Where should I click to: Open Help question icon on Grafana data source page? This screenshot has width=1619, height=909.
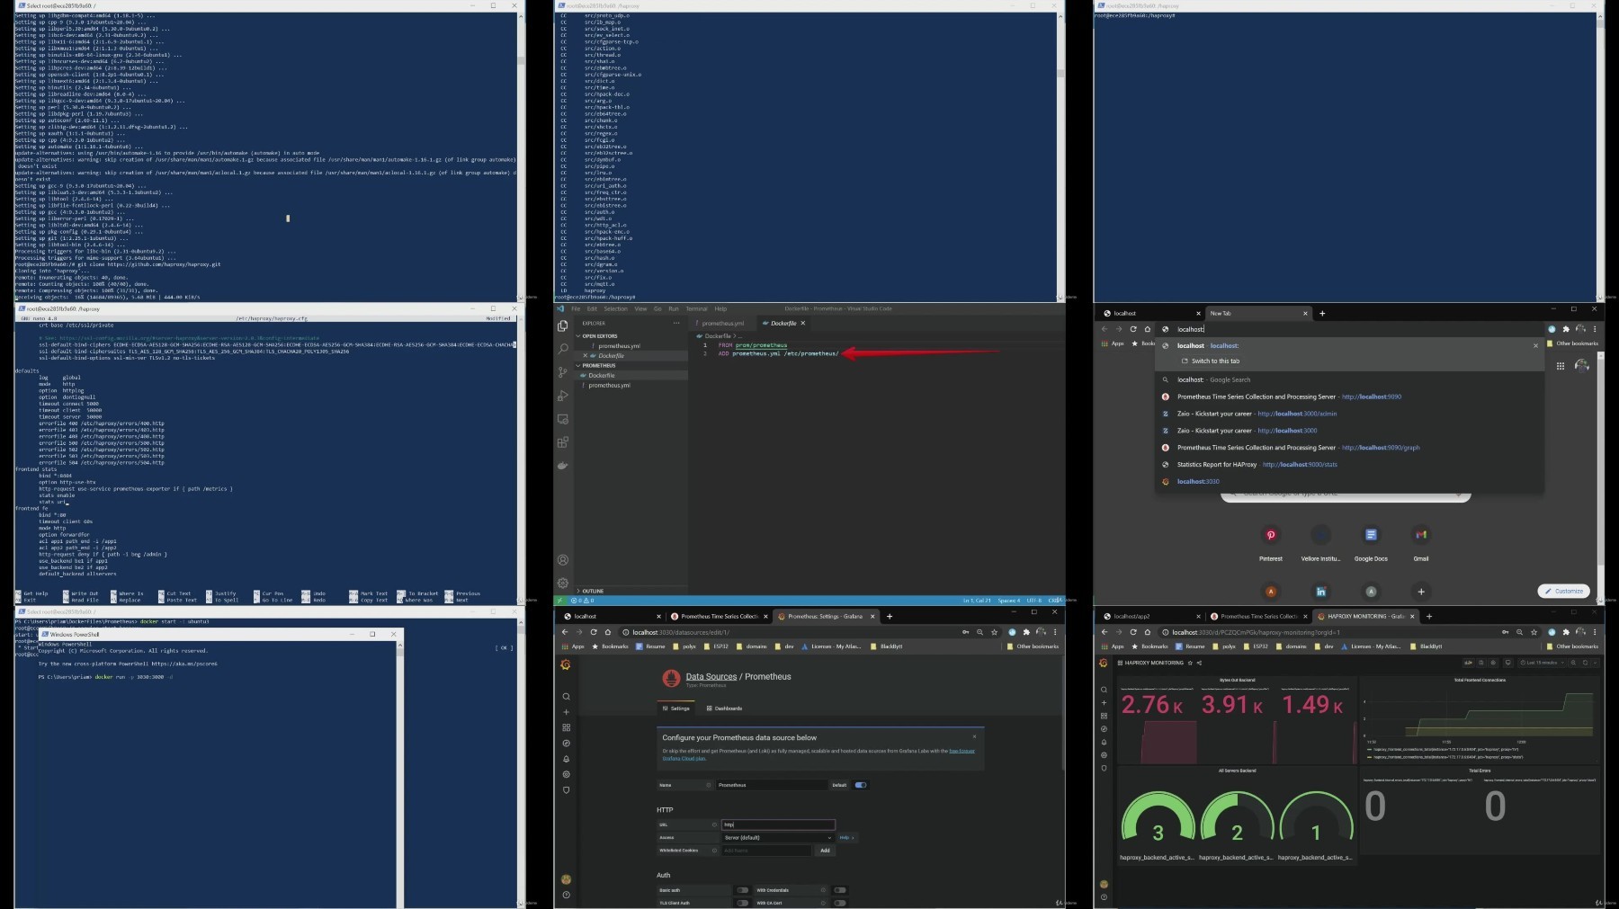pyautogui.click(x=566, y=895)
